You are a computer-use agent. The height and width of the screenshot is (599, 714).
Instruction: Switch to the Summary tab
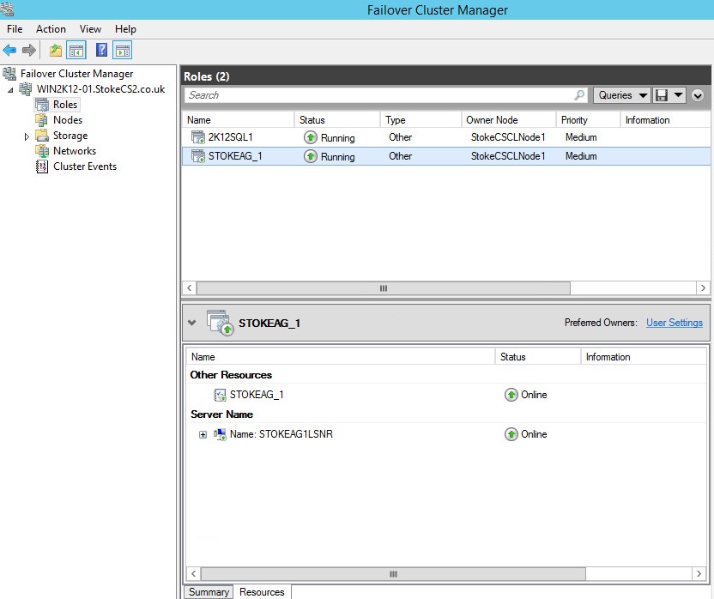(x=209, y=592)
